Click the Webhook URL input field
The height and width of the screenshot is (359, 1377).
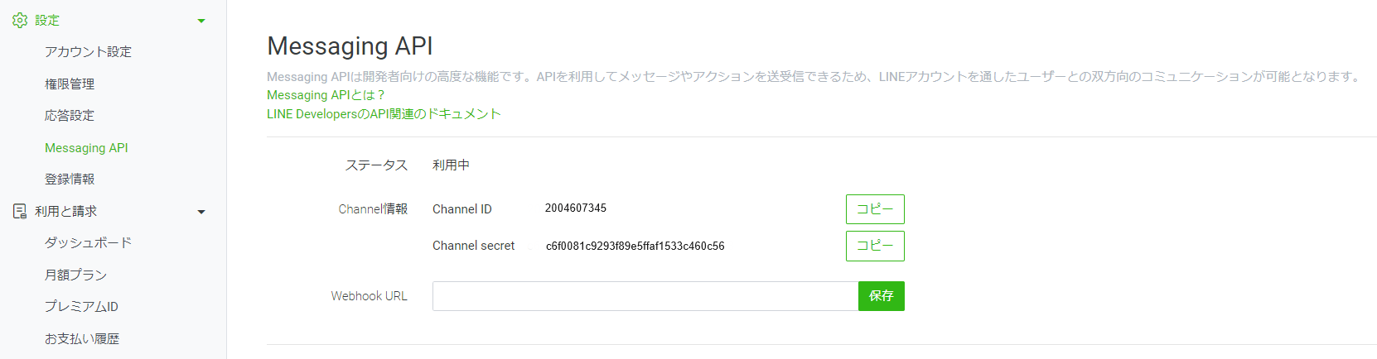(x=645, y=296)
